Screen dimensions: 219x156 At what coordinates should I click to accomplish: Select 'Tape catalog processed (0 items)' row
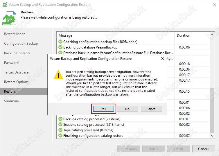pos(133,130)
